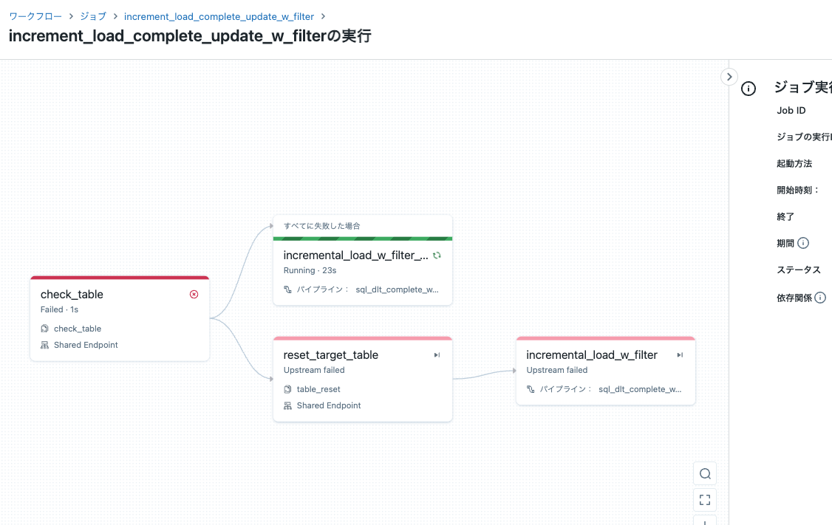Click the run icon on reset_target_table card
Screen dimensions: 832x525
tap(437, 355)
